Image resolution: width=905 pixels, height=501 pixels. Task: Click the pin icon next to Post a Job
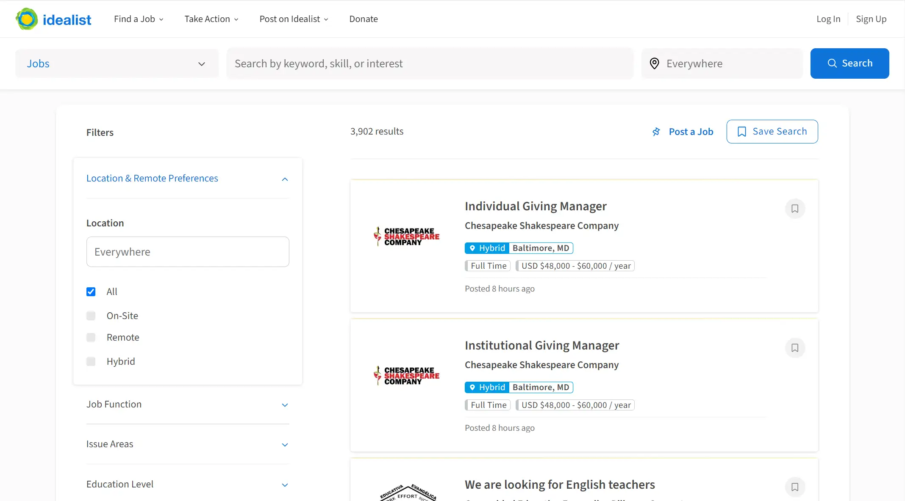point(656,132)
